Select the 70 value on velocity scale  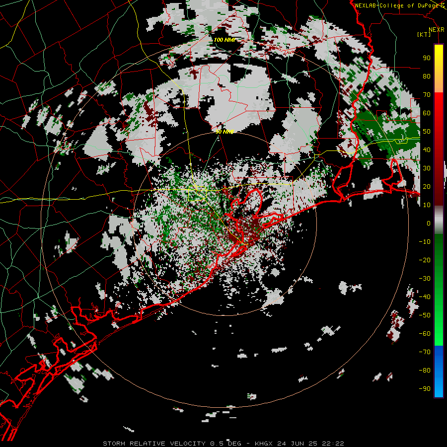pos(427,95)
